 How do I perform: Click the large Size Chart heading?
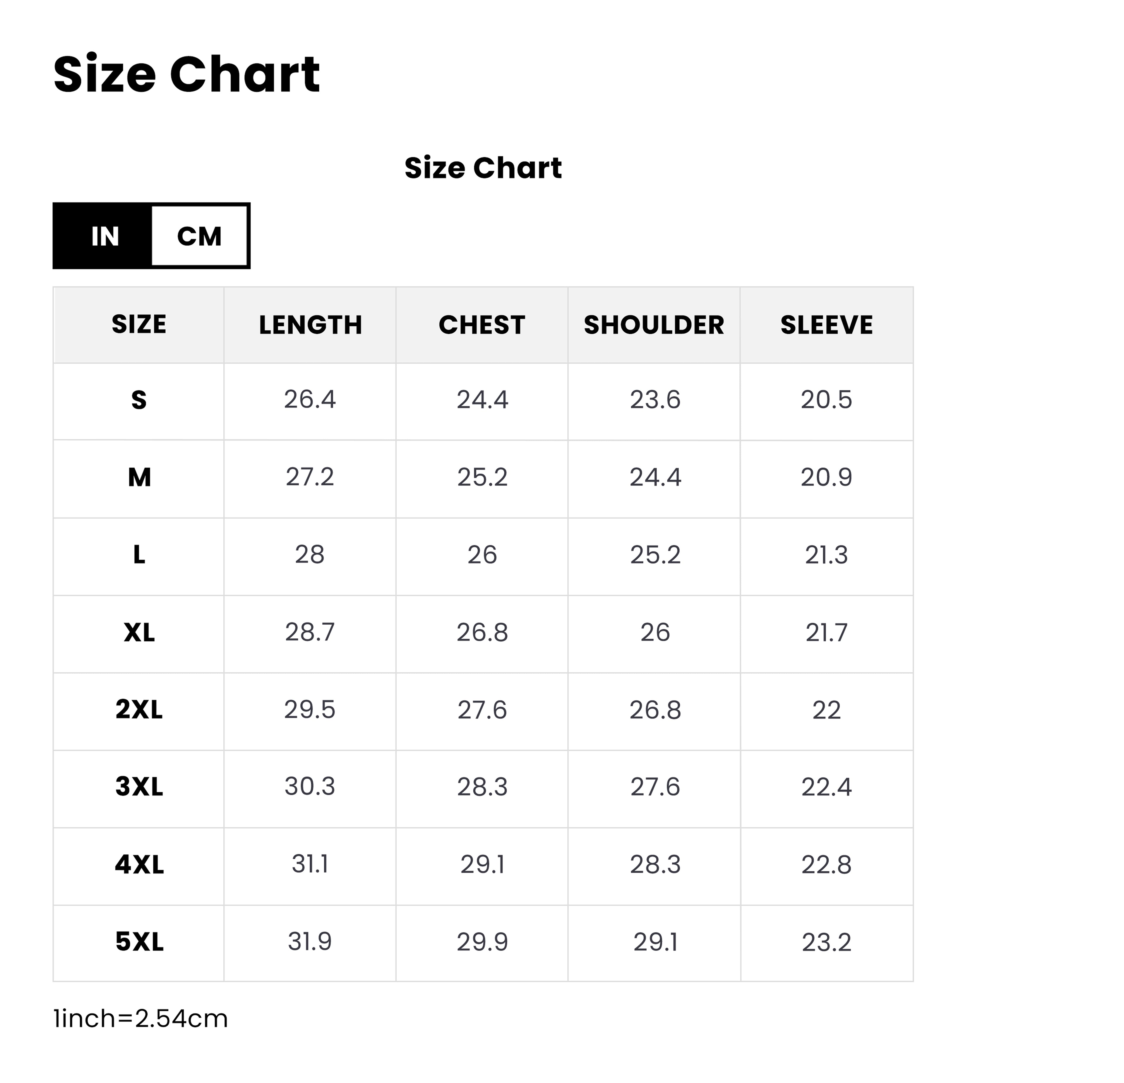(186, 75)
